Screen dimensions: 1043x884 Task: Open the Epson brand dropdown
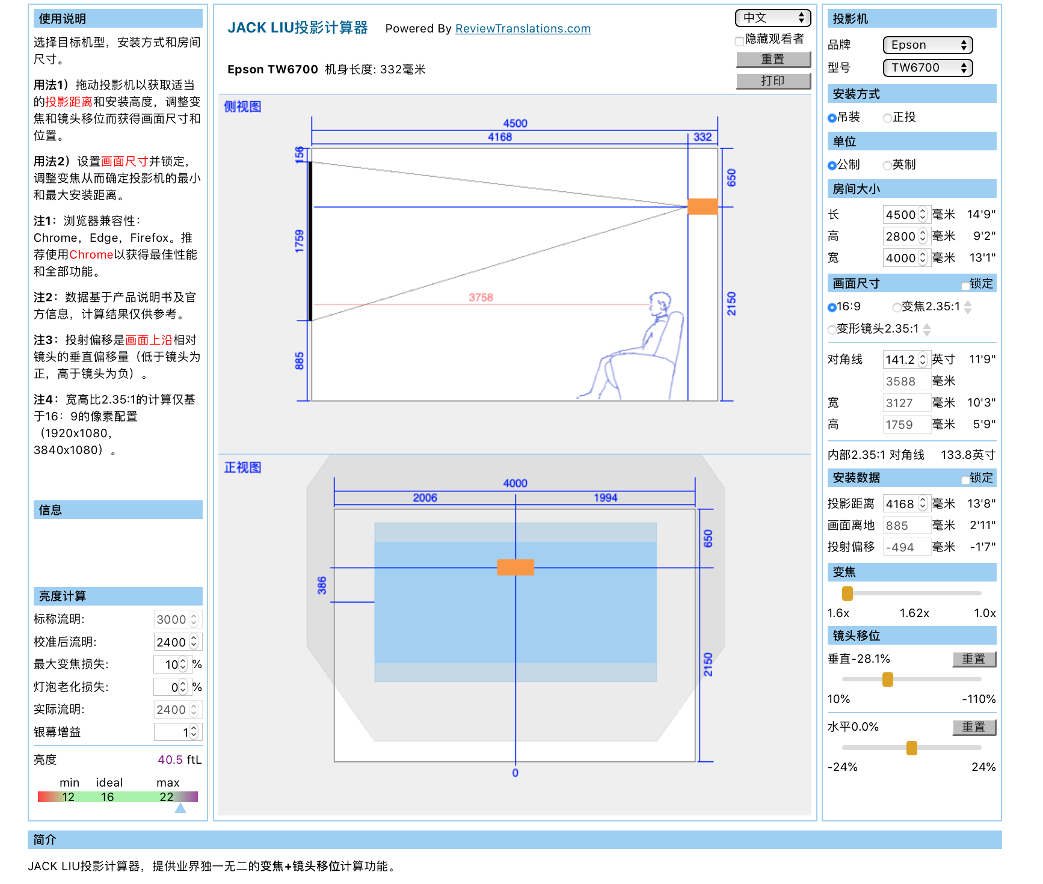pyautogui.click(x=927, y=45)
